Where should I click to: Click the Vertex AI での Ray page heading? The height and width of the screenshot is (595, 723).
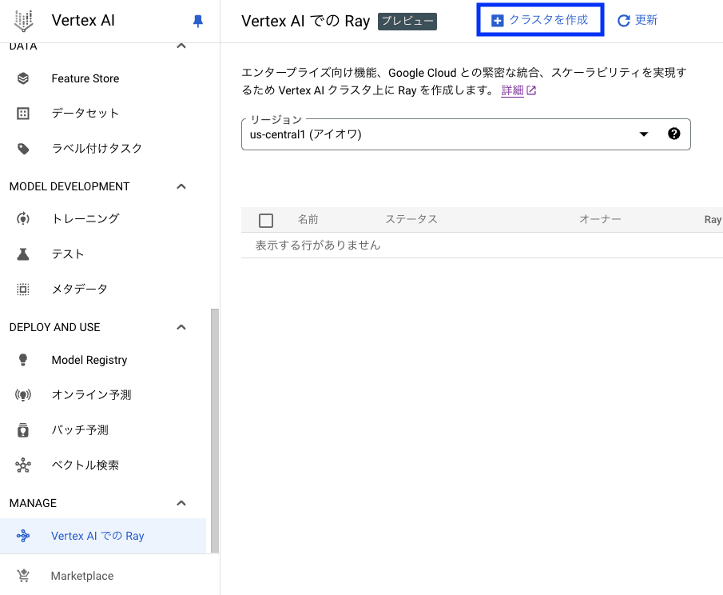[306, 22]
